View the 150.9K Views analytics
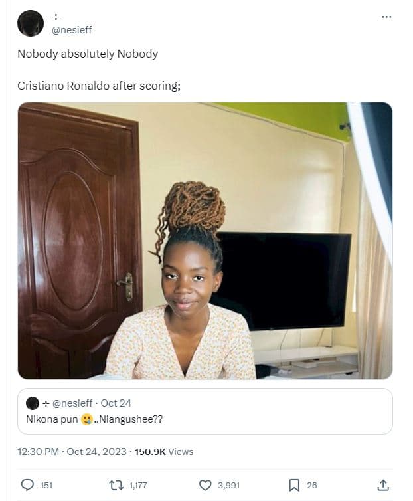This screenshot has height=501, width=413. (x=164, y=452)
